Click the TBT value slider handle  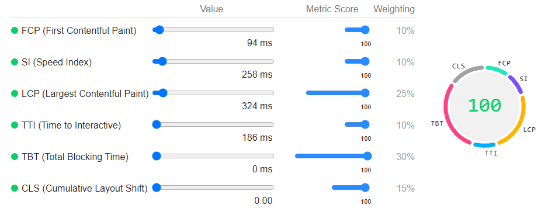[157, 156]
